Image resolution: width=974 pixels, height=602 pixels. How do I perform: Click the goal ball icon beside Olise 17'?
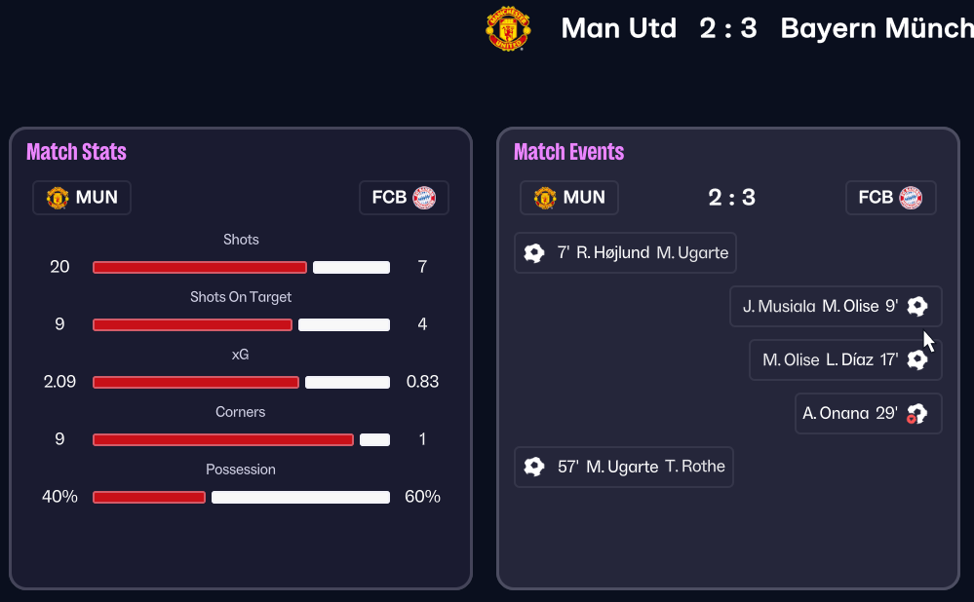click(x=916, y=359)
